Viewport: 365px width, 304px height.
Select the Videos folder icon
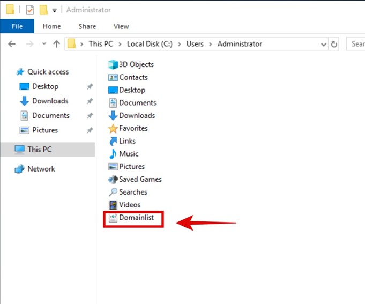(113, 205)
